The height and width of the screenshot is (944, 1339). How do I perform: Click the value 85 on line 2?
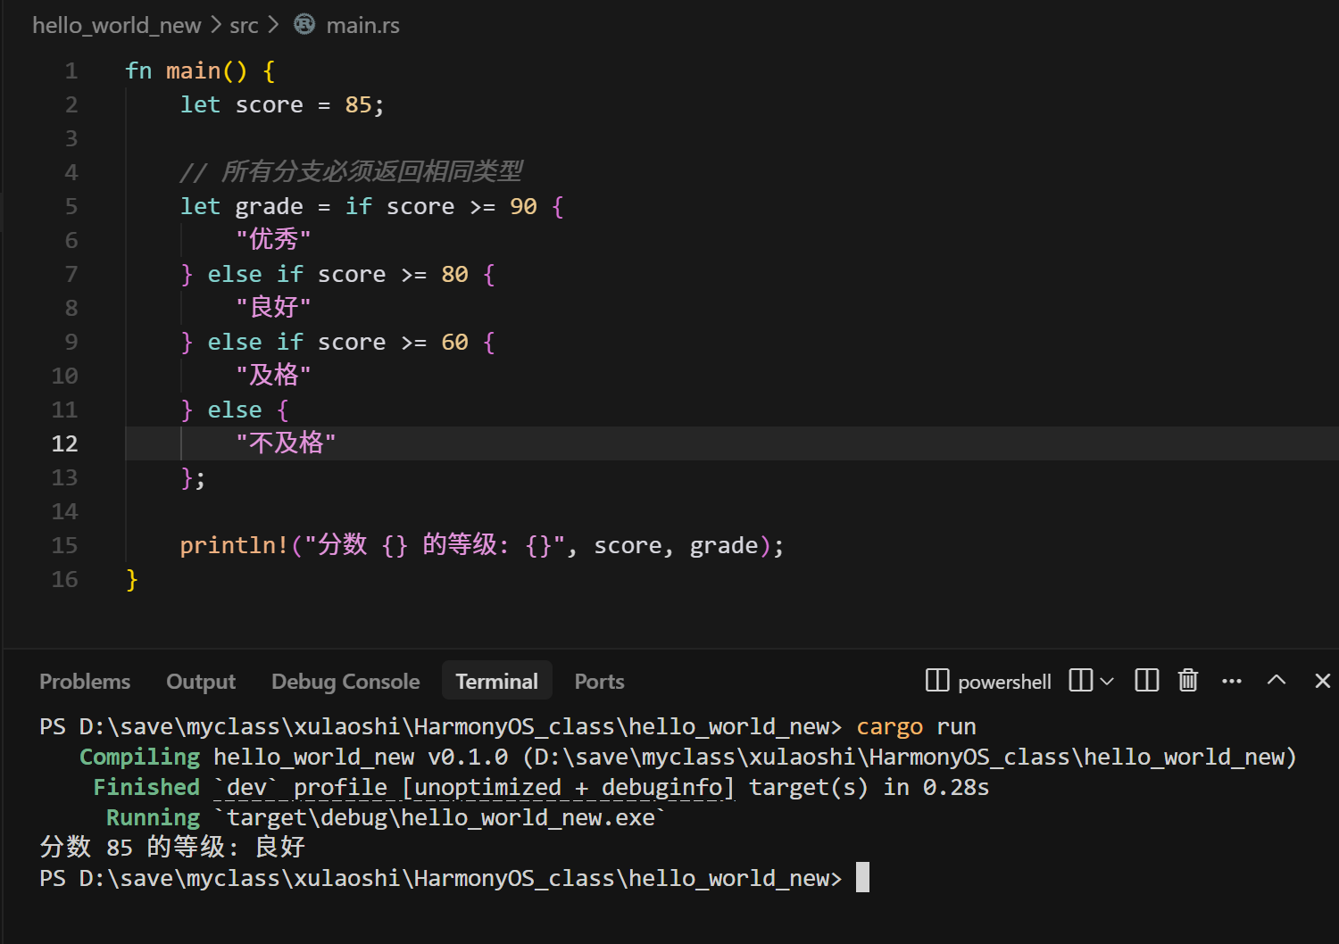358,104
